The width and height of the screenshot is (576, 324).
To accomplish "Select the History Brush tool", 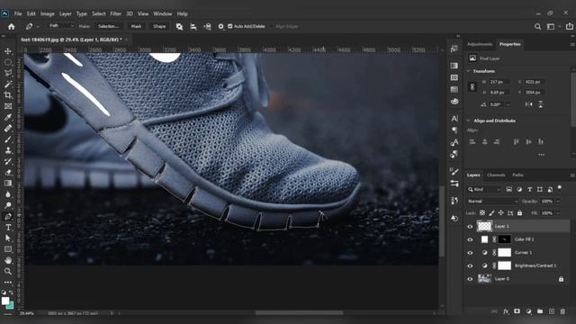I will (x=8, y=161).
